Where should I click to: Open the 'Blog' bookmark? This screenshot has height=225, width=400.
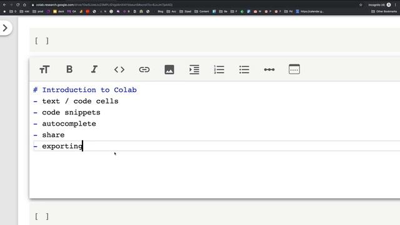point(160,11)
